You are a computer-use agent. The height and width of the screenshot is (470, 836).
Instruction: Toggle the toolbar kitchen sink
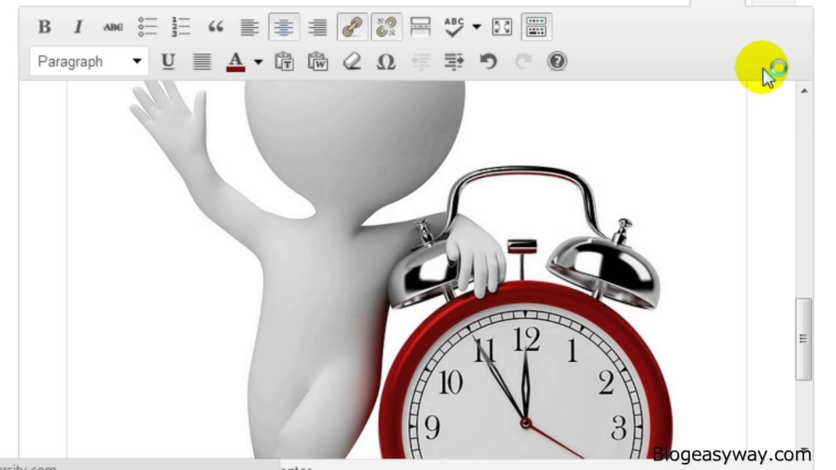click(x=536, y=27)
